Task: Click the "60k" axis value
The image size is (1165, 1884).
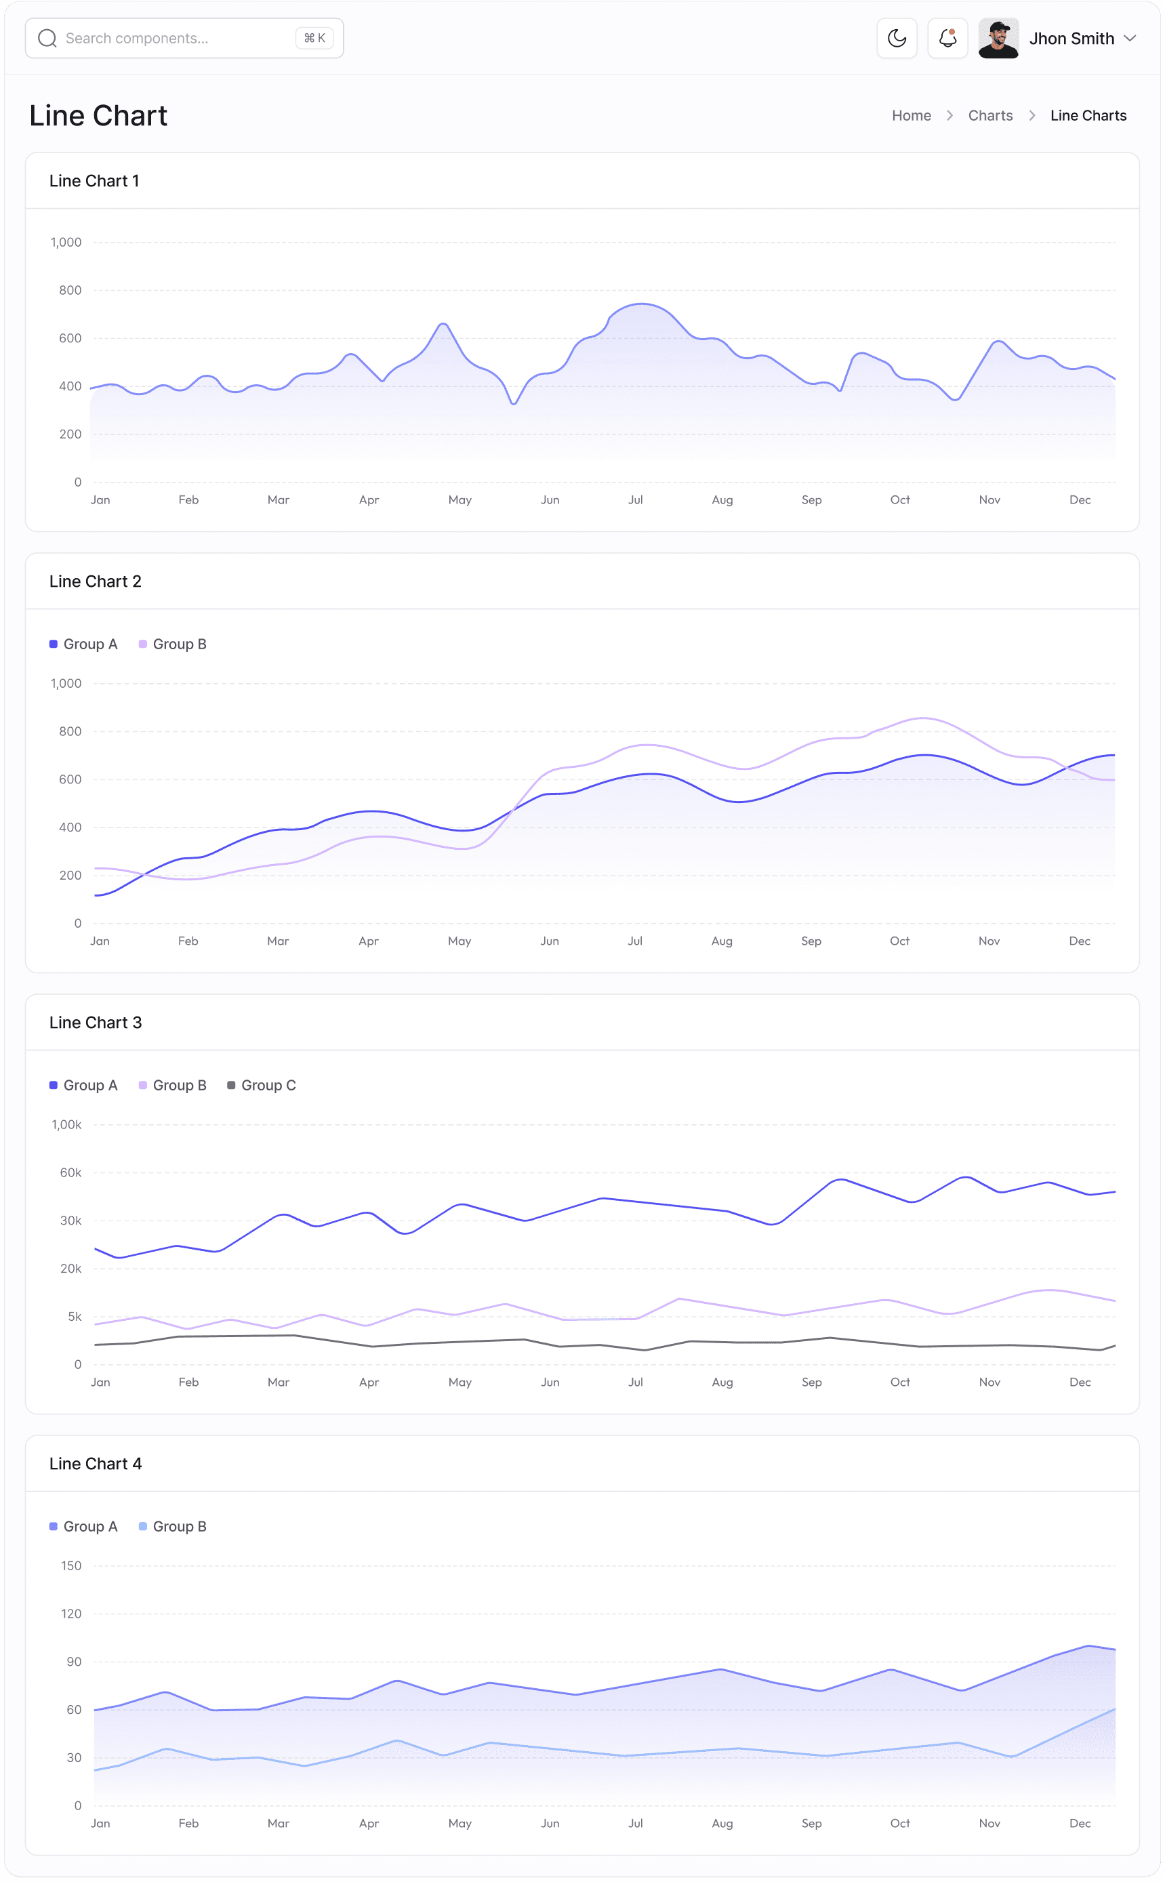Action: click(x=71, y=1173)
